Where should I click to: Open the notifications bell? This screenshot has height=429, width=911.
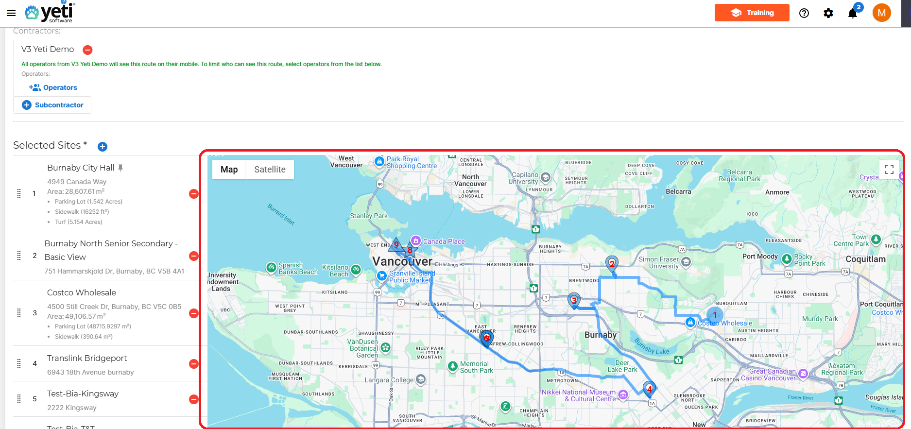click(853, 13)
